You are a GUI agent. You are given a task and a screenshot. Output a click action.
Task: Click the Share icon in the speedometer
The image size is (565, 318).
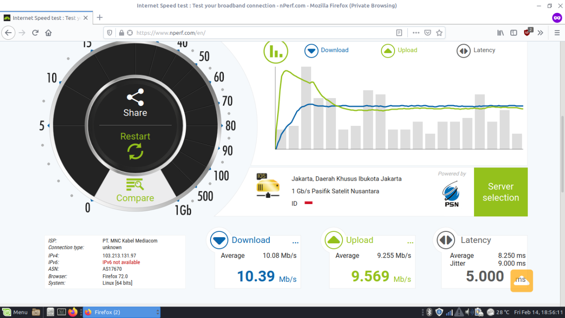[x=135, y=97]
